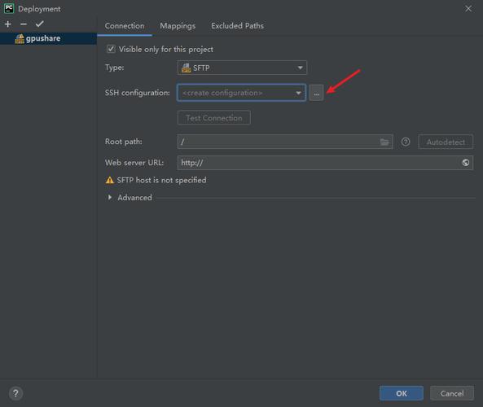Click the Test Connection button
483x407 pixels.
(214, 118)
